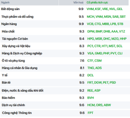This screenshot has width=130, height=118.
Task: Click value 9.6 for Dịch vụ tài chính
Action: [x=82, y=105]
